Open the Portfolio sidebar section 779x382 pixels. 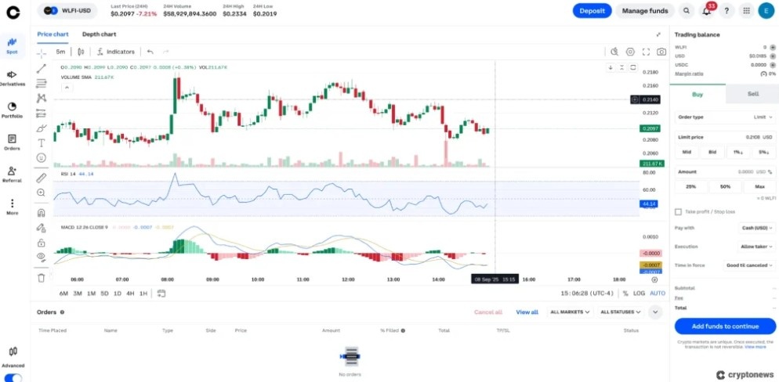(12, 110)
